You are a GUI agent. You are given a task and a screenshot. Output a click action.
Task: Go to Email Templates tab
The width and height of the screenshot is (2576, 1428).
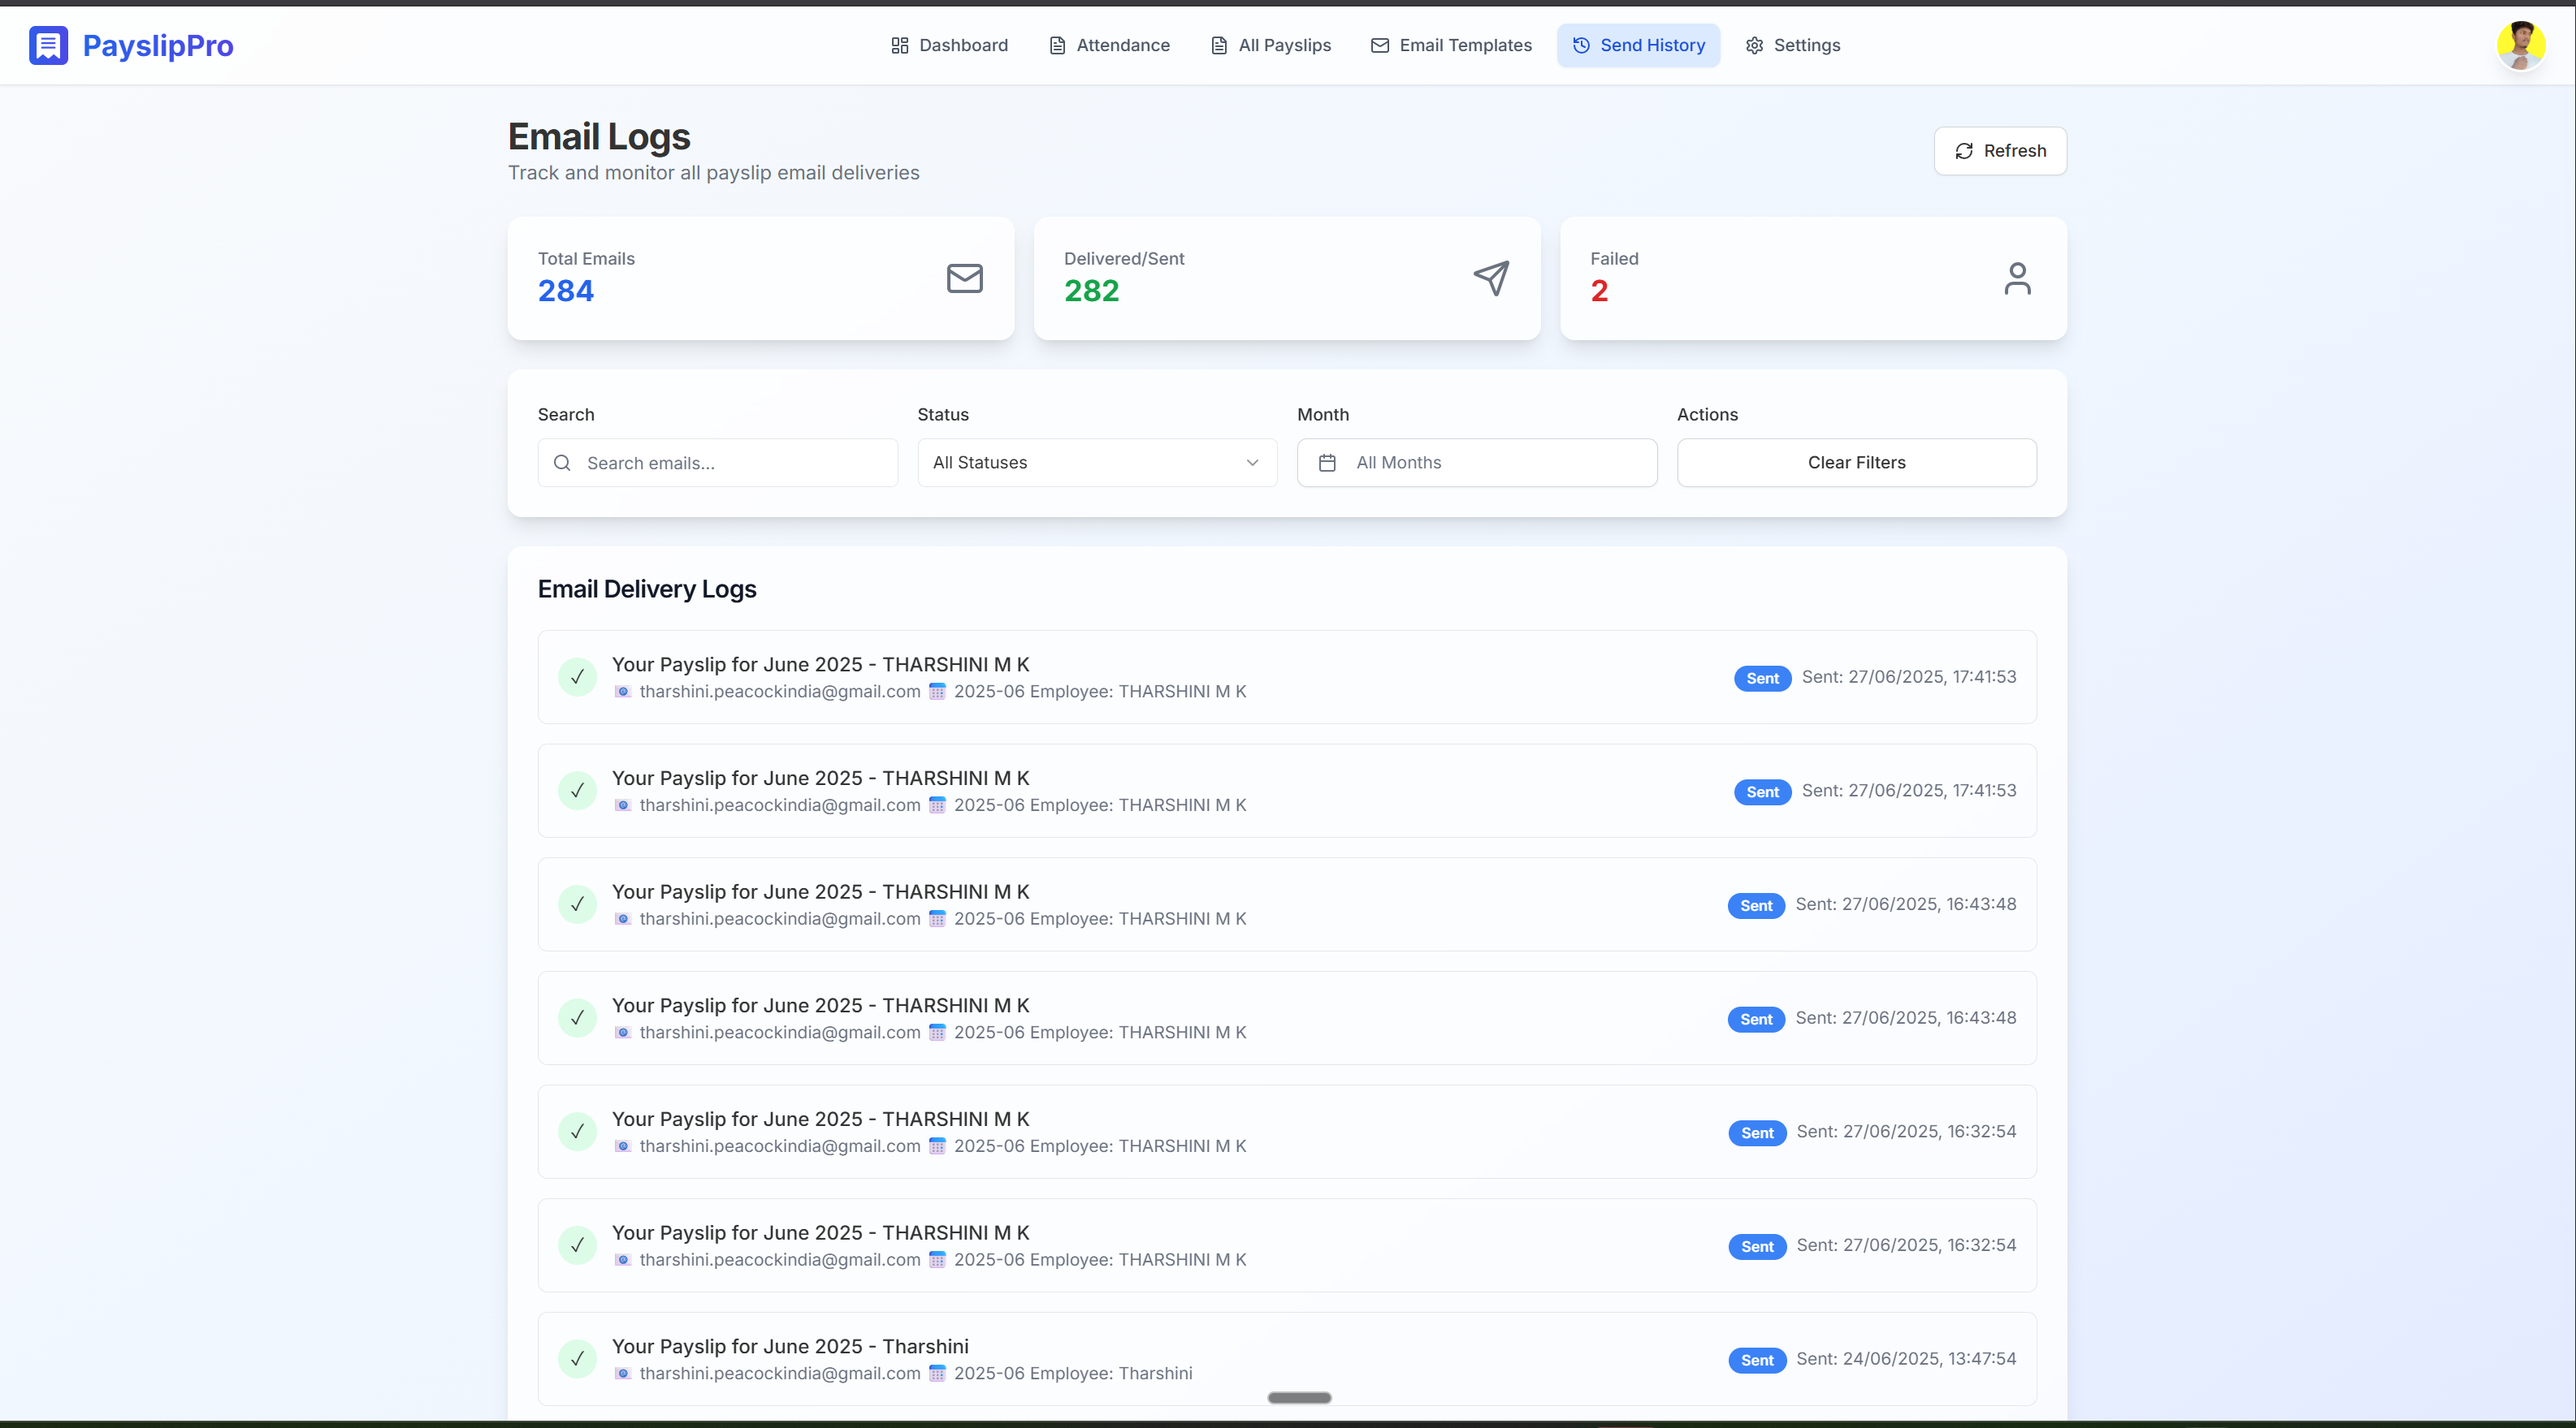(1451, 45)
